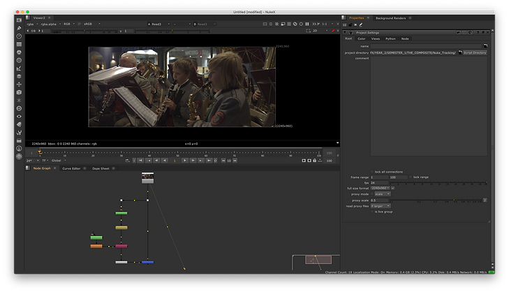Enable the lock range checkbox
This screenshot has width=509, height=292.
[411, 177]
